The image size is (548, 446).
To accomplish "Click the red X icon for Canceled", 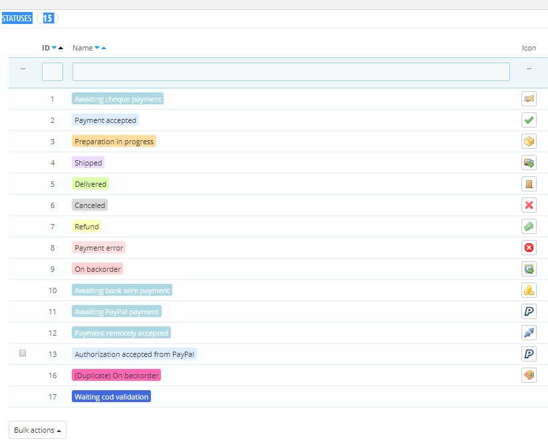I will point(529,205).
